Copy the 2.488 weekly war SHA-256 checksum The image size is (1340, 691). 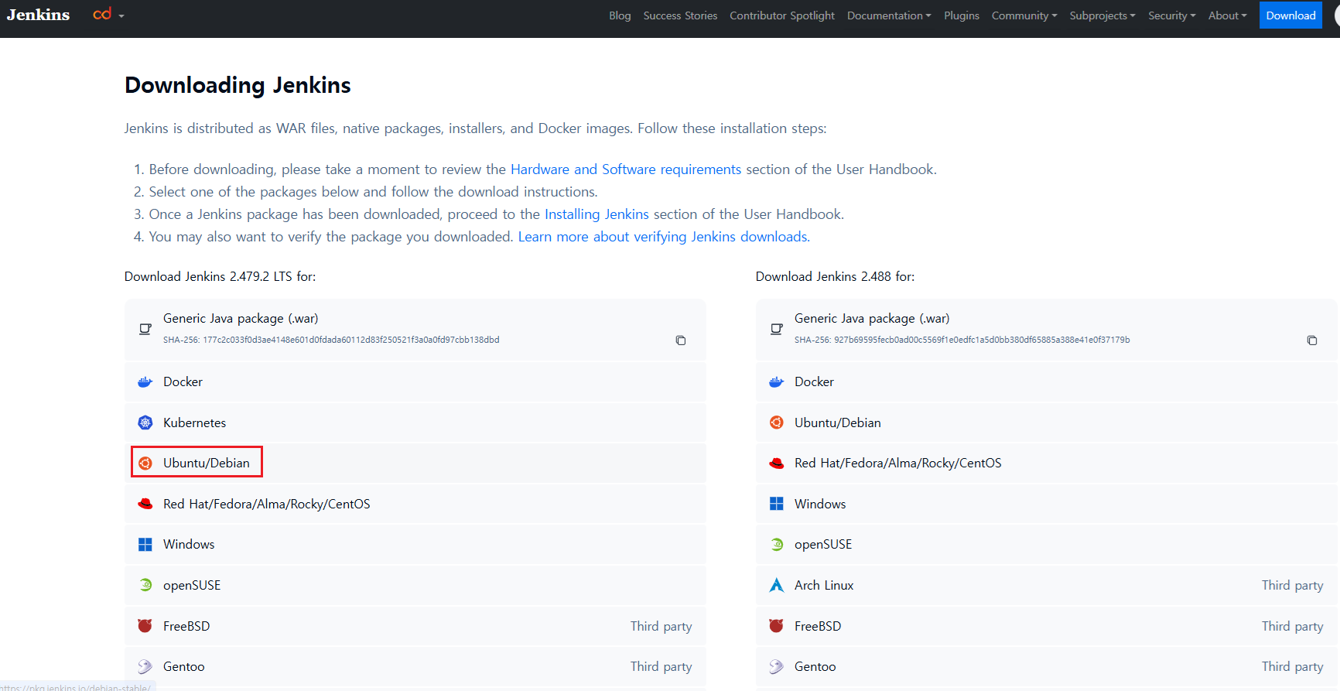coord(1312,340)
